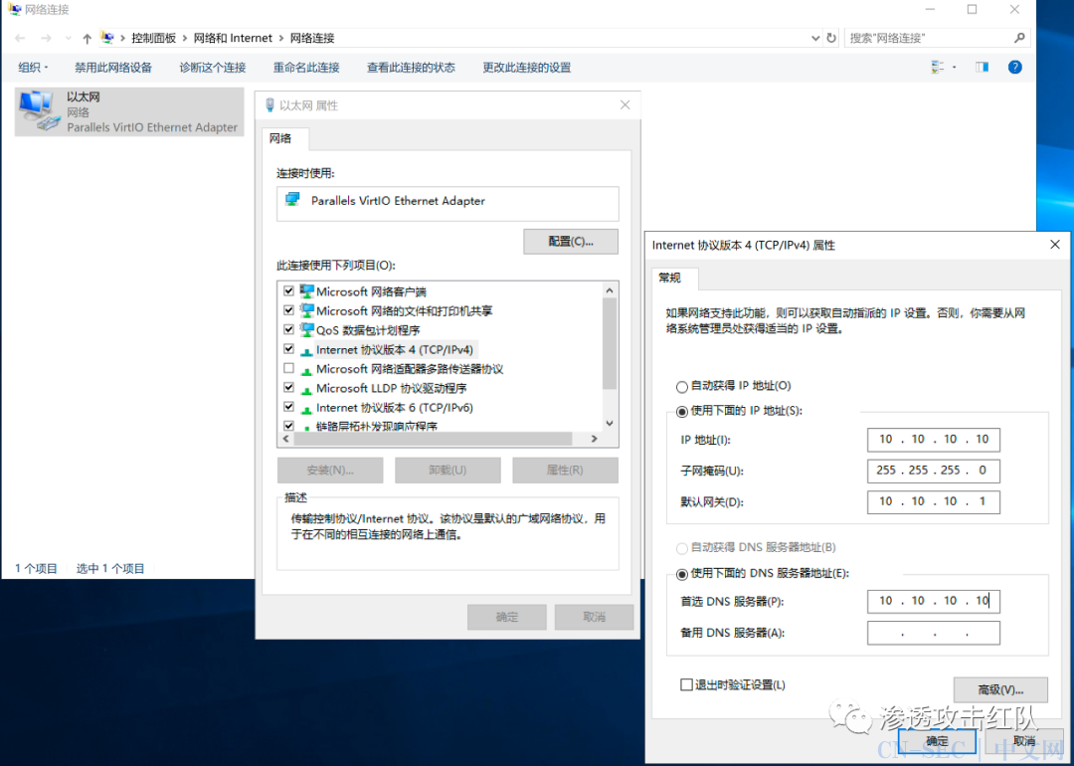Uncheck Microsoft 网络的文件和打印机共享 checkbox

coord(288,309)
